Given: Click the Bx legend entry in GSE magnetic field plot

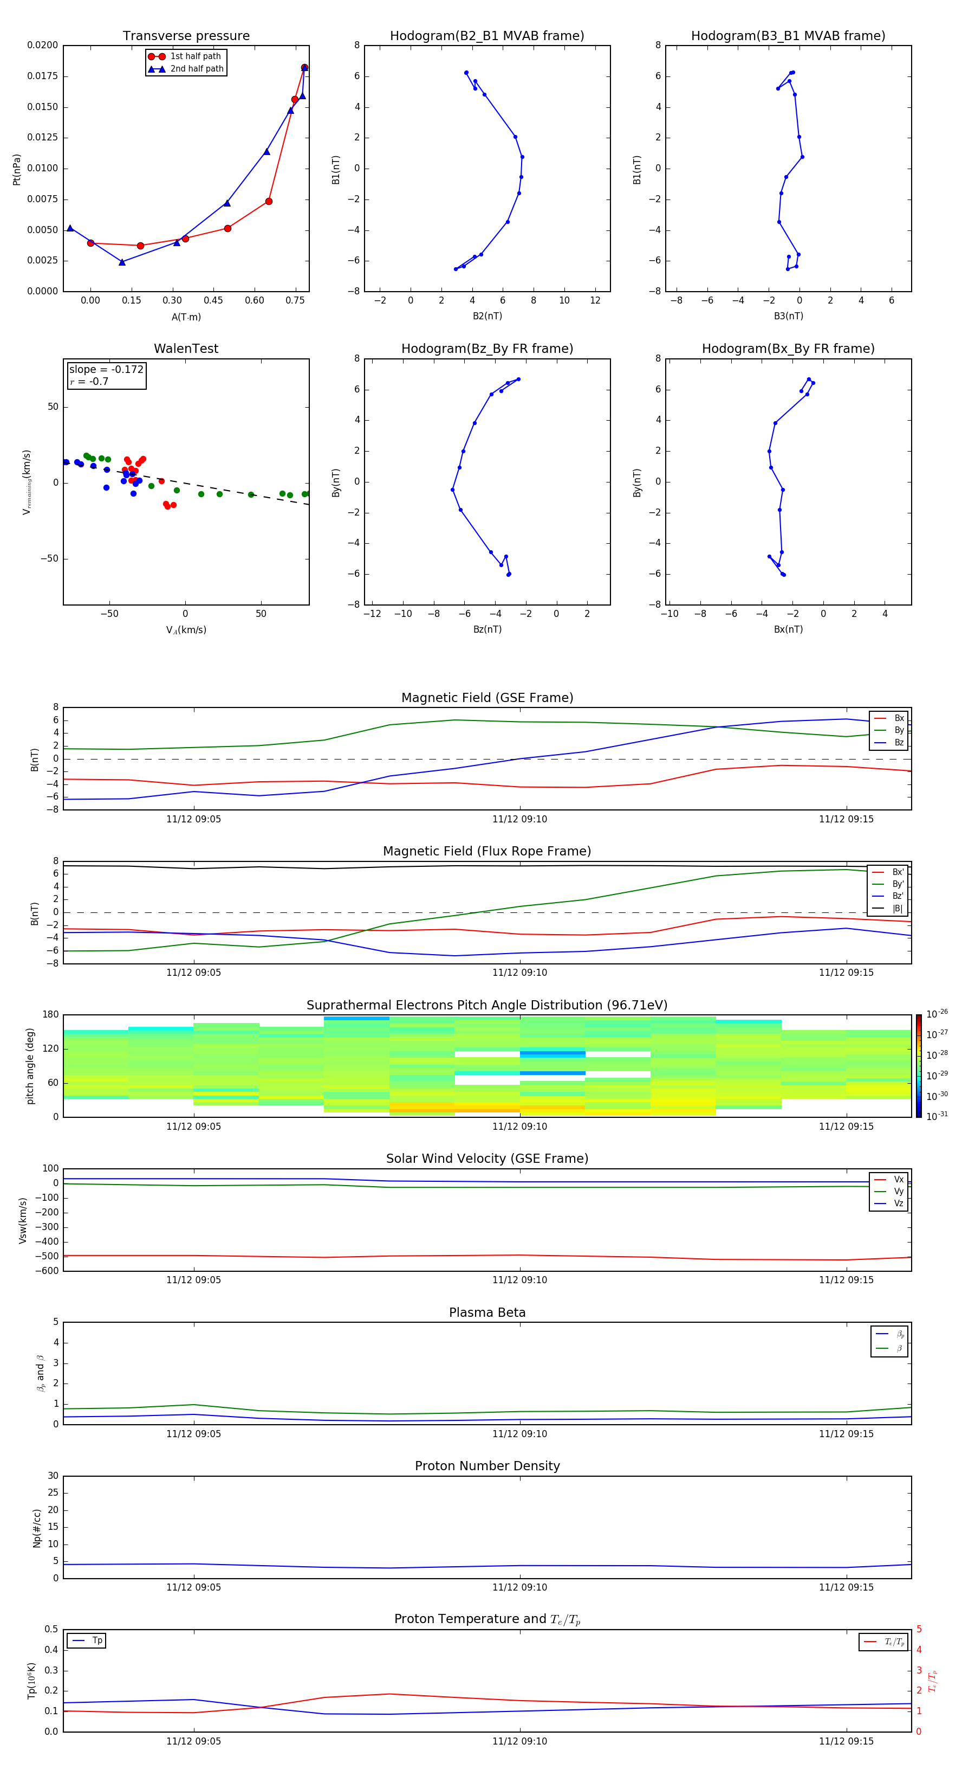Looking at the screenshot, I should (889, 718).
